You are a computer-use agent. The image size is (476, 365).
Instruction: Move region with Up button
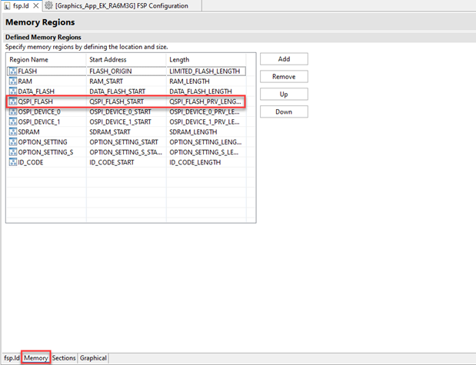point(284,95)
